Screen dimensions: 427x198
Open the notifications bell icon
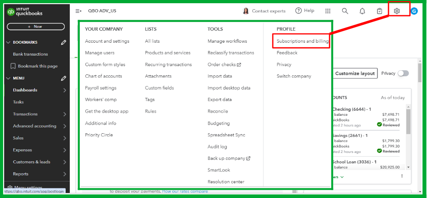[362, 11]
